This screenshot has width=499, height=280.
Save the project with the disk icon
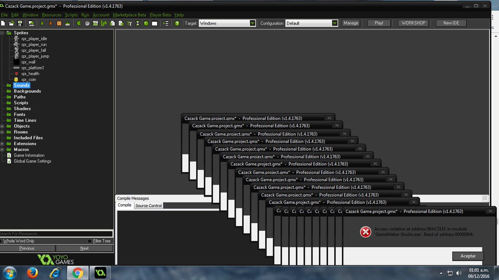pos(20,23)
